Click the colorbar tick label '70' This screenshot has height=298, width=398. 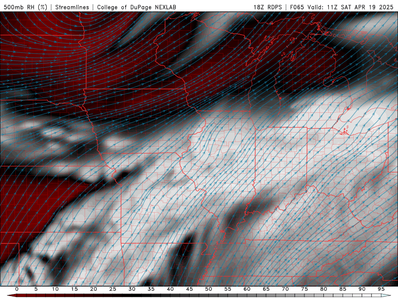(285, 289)
